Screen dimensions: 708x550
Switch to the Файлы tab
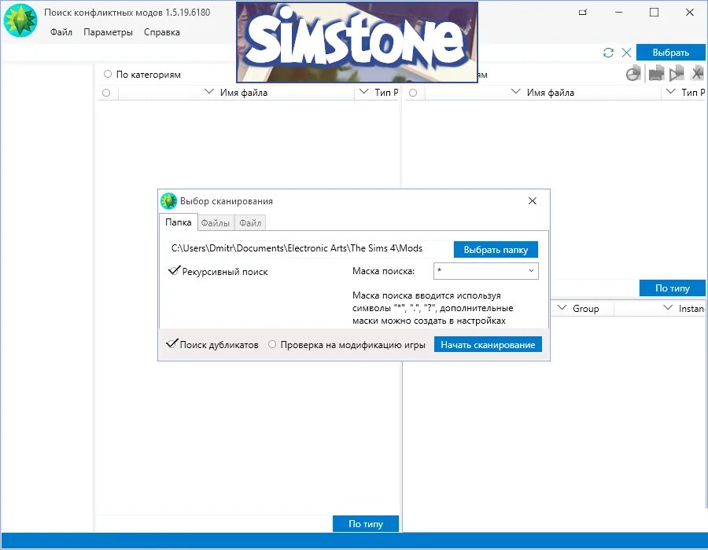pos(216,222)
